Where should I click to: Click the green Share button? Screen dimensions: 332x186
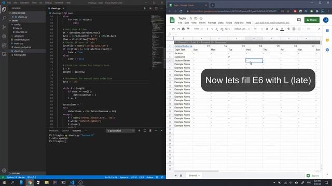(x=312, y=20)
